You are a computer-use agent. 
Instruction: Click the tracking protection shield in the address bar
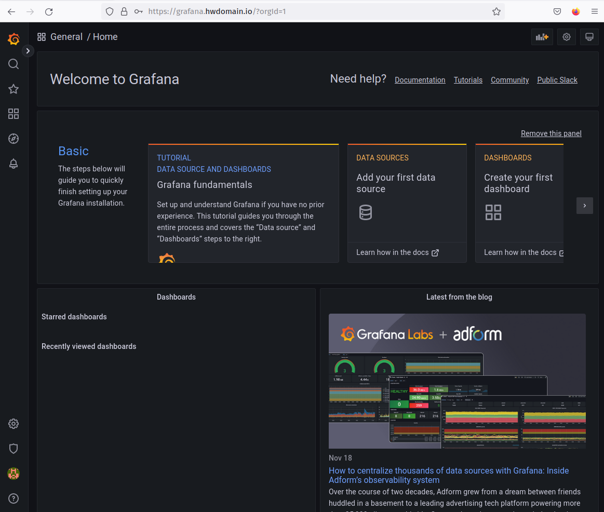click(x=110, y=11)
